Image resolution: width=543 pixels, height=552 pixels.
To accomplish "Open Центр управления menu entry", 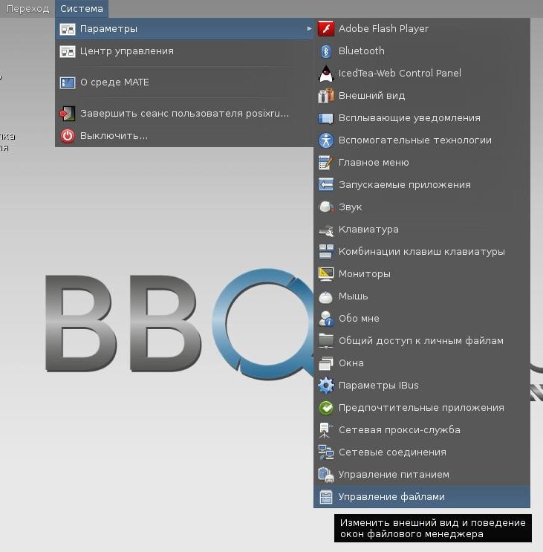I will [x=184, y=51].
